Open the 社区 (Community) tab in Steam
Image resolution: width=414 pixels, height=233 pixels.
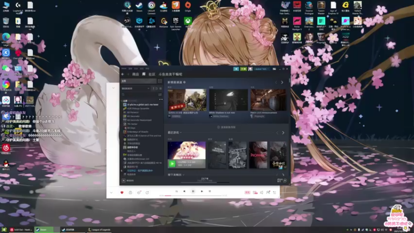point(152,75)
